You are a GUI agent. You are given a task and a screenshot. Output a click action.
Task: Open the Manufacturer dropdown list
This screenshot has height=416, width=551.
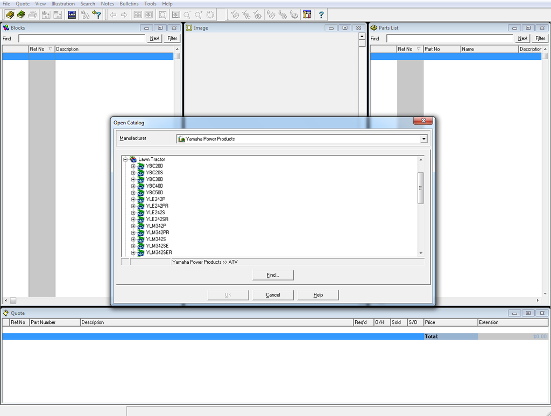click(x=424, y=139)
